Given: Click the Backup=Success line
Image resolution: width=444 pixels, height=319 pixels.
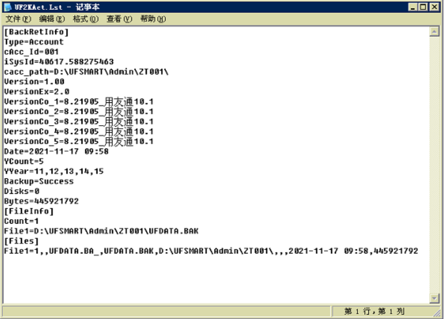Looking at the screenshot, I should (x=39, y=181).
